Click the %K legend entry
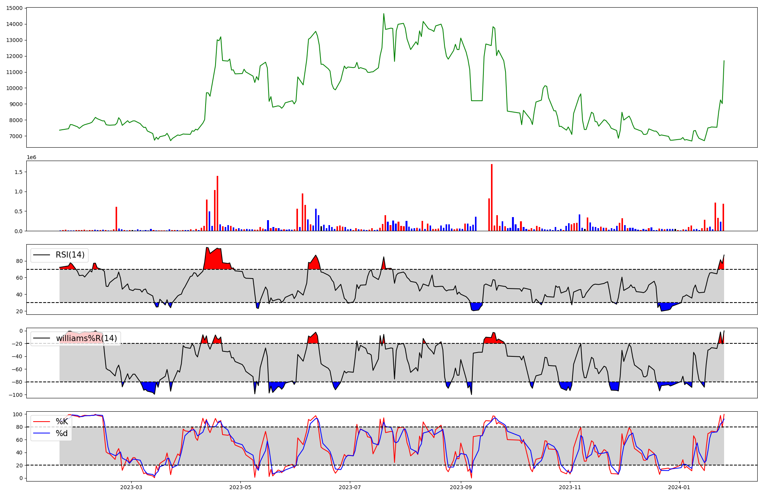The height and width of the screenshot is (496, 763). click(x=62, y=422)
